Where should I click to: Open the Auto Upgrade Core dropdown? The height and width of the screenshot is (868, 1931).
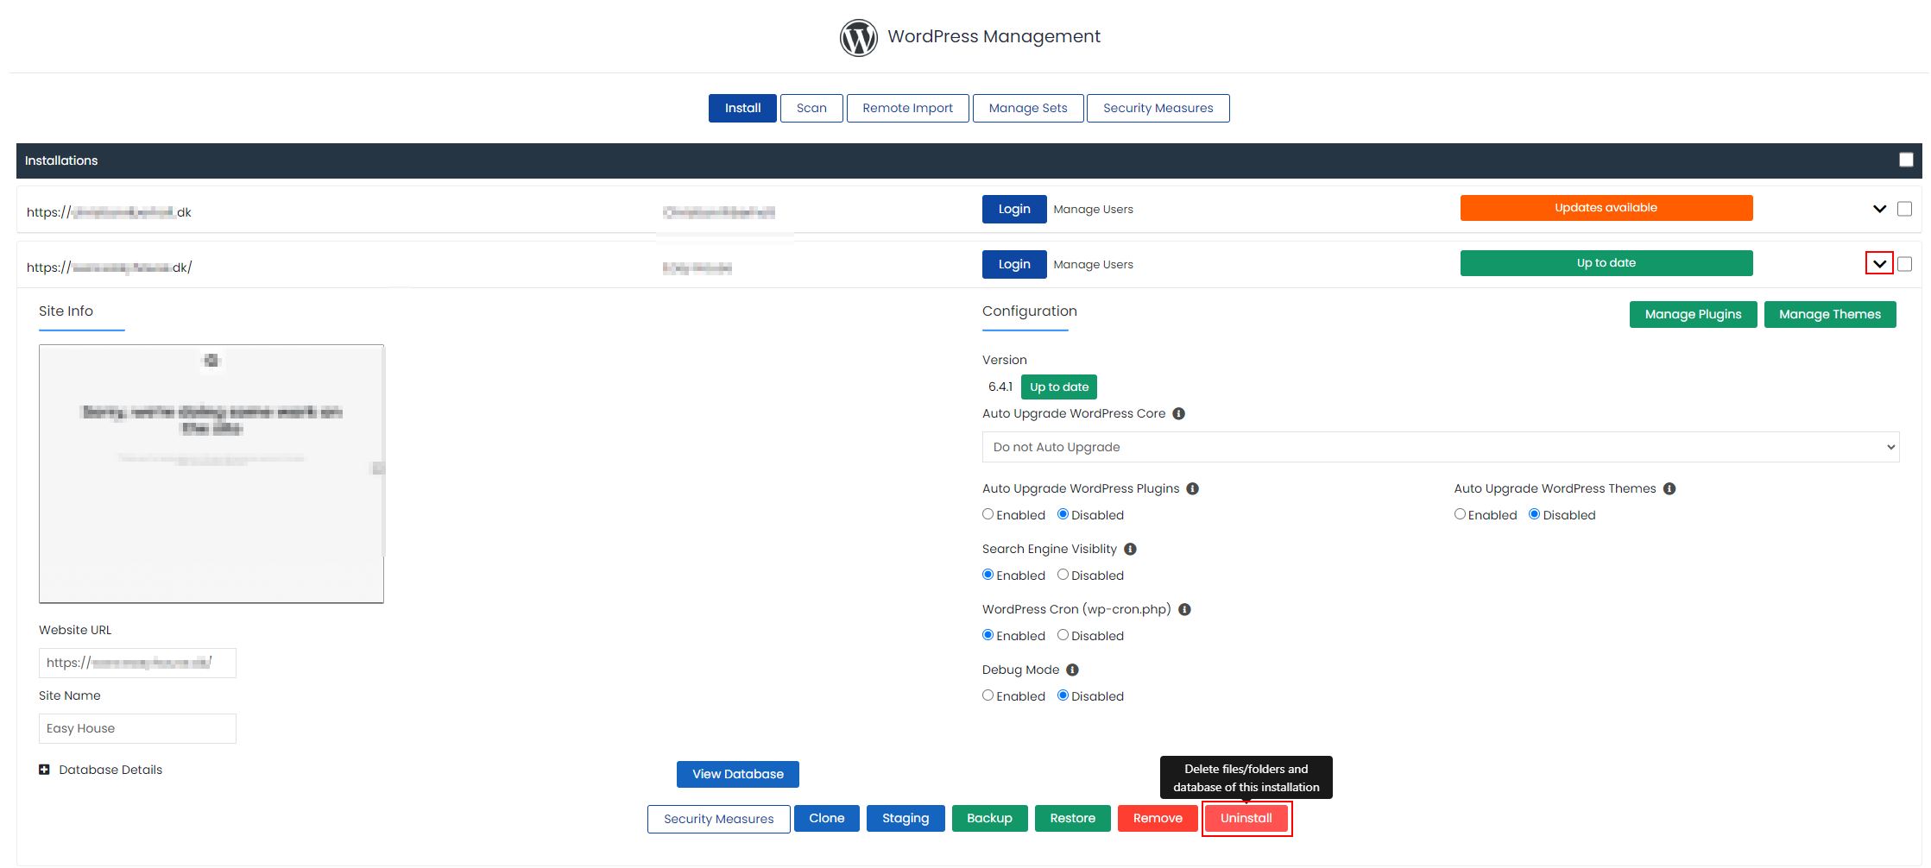[1440, 447]
